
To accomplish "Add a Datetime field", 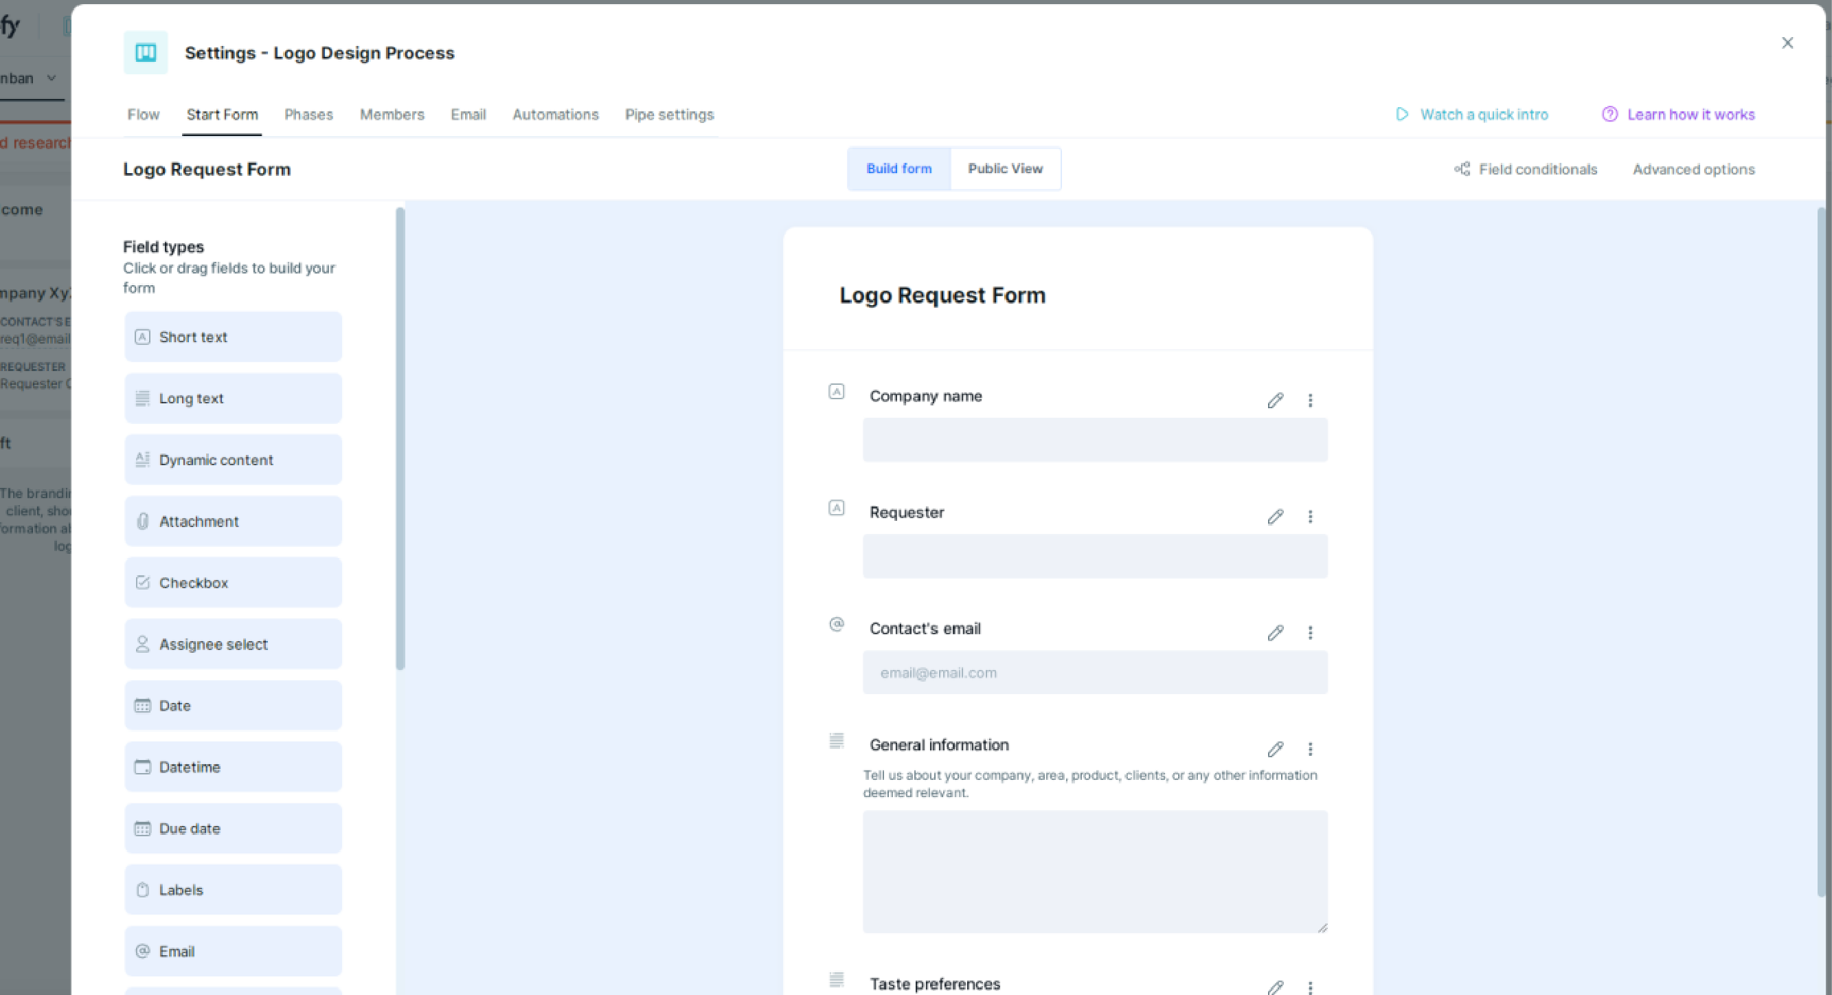I will point(234,767).
